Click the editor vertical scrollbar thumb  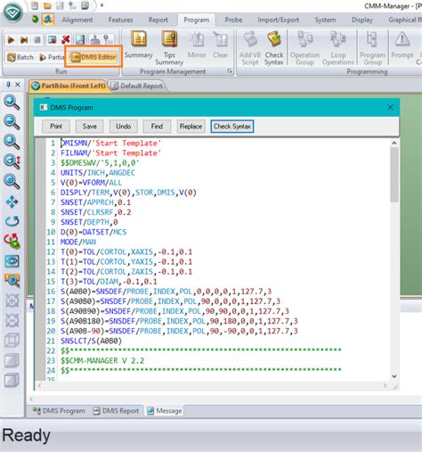click(394, 175)
